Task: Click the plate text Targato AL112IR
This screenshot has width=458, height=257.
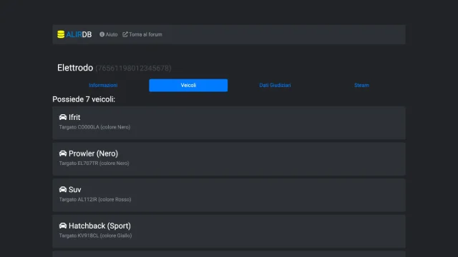Action: pyautogui.click(x=78, y=199)
